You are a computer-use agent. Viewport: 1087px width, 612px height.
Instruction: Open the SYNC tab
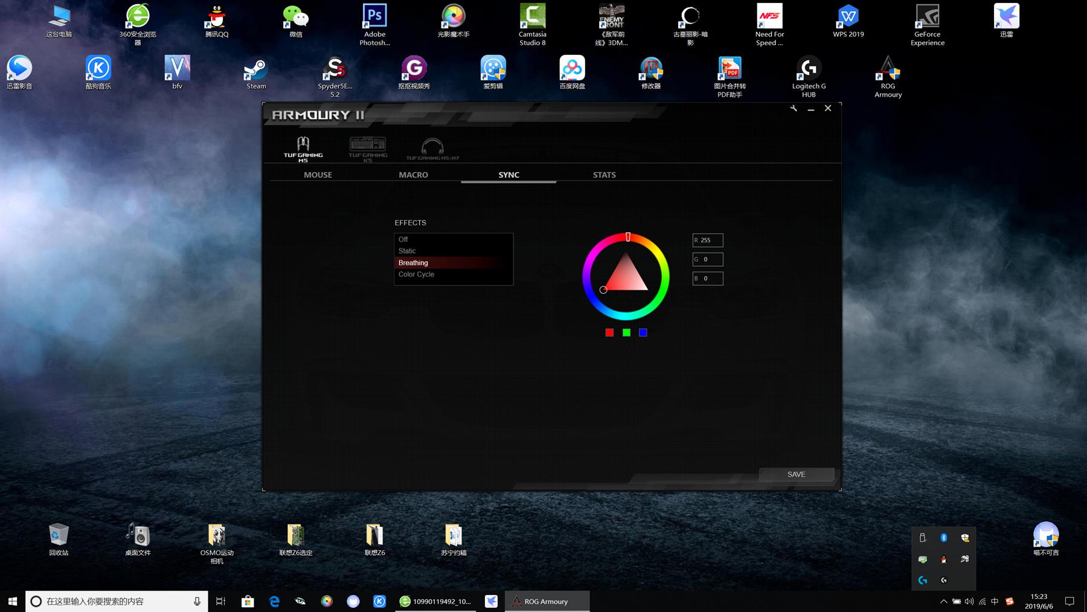pos(508,175)
